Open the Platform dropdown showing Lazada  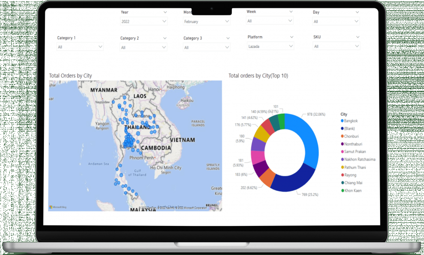[270, 46]
